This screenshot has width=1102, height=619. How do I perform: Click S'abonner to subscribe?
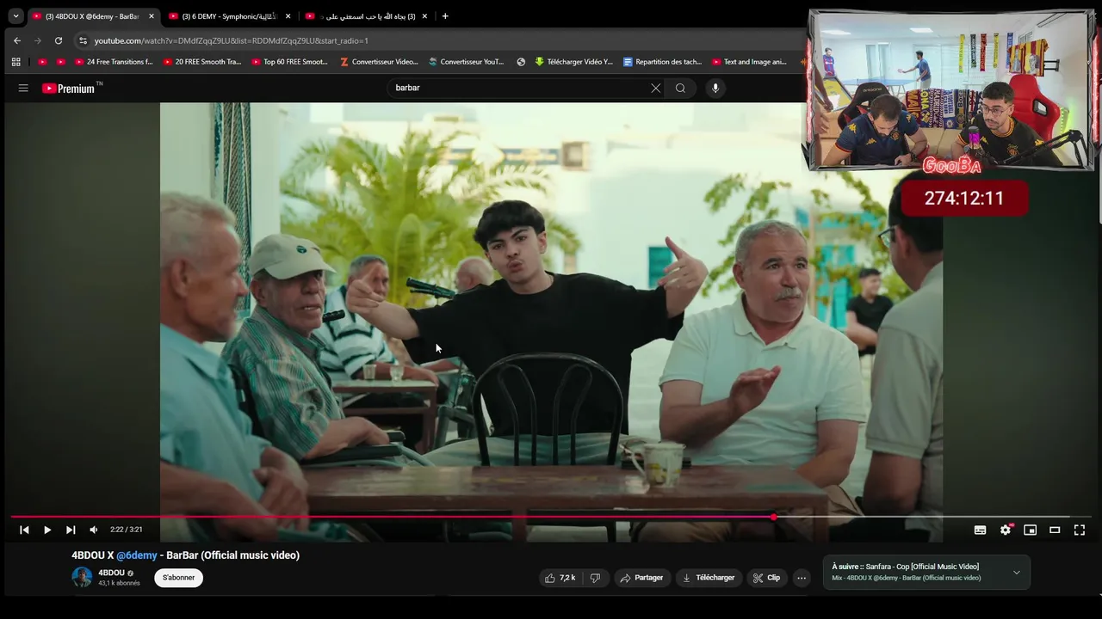(178, 578)
